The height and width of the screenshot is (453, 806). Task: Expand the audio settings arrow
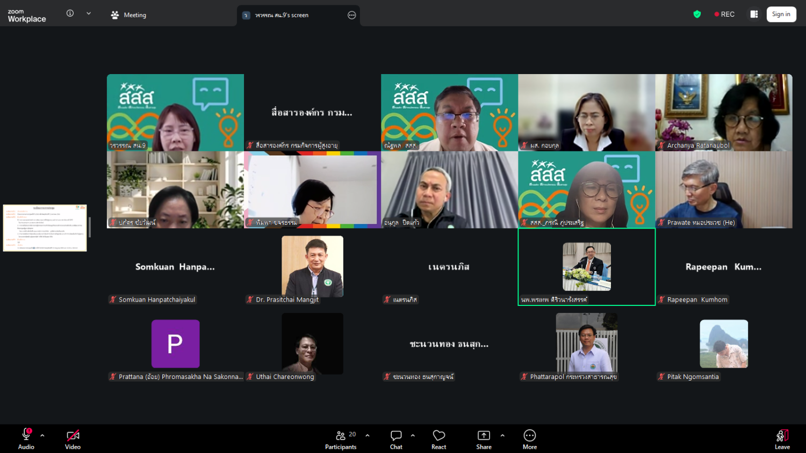(42, 435)
